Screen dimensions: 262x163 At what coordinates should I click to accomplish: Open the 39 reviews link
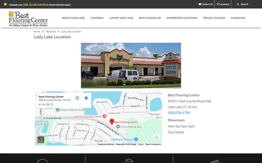(x=48, y=104)
